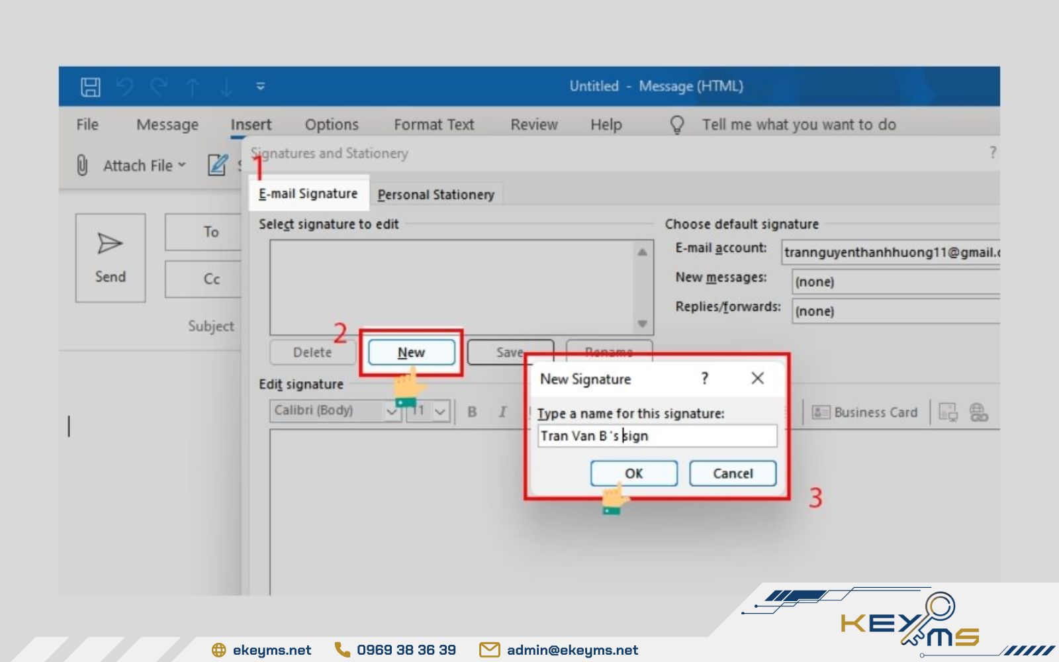Switch to the Message ribbon tab

(167, 124)
